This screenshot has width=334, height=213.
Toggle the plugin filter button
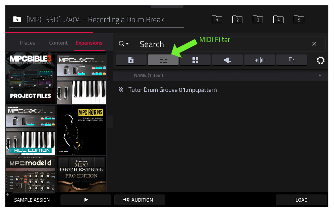tap(227, 60)
